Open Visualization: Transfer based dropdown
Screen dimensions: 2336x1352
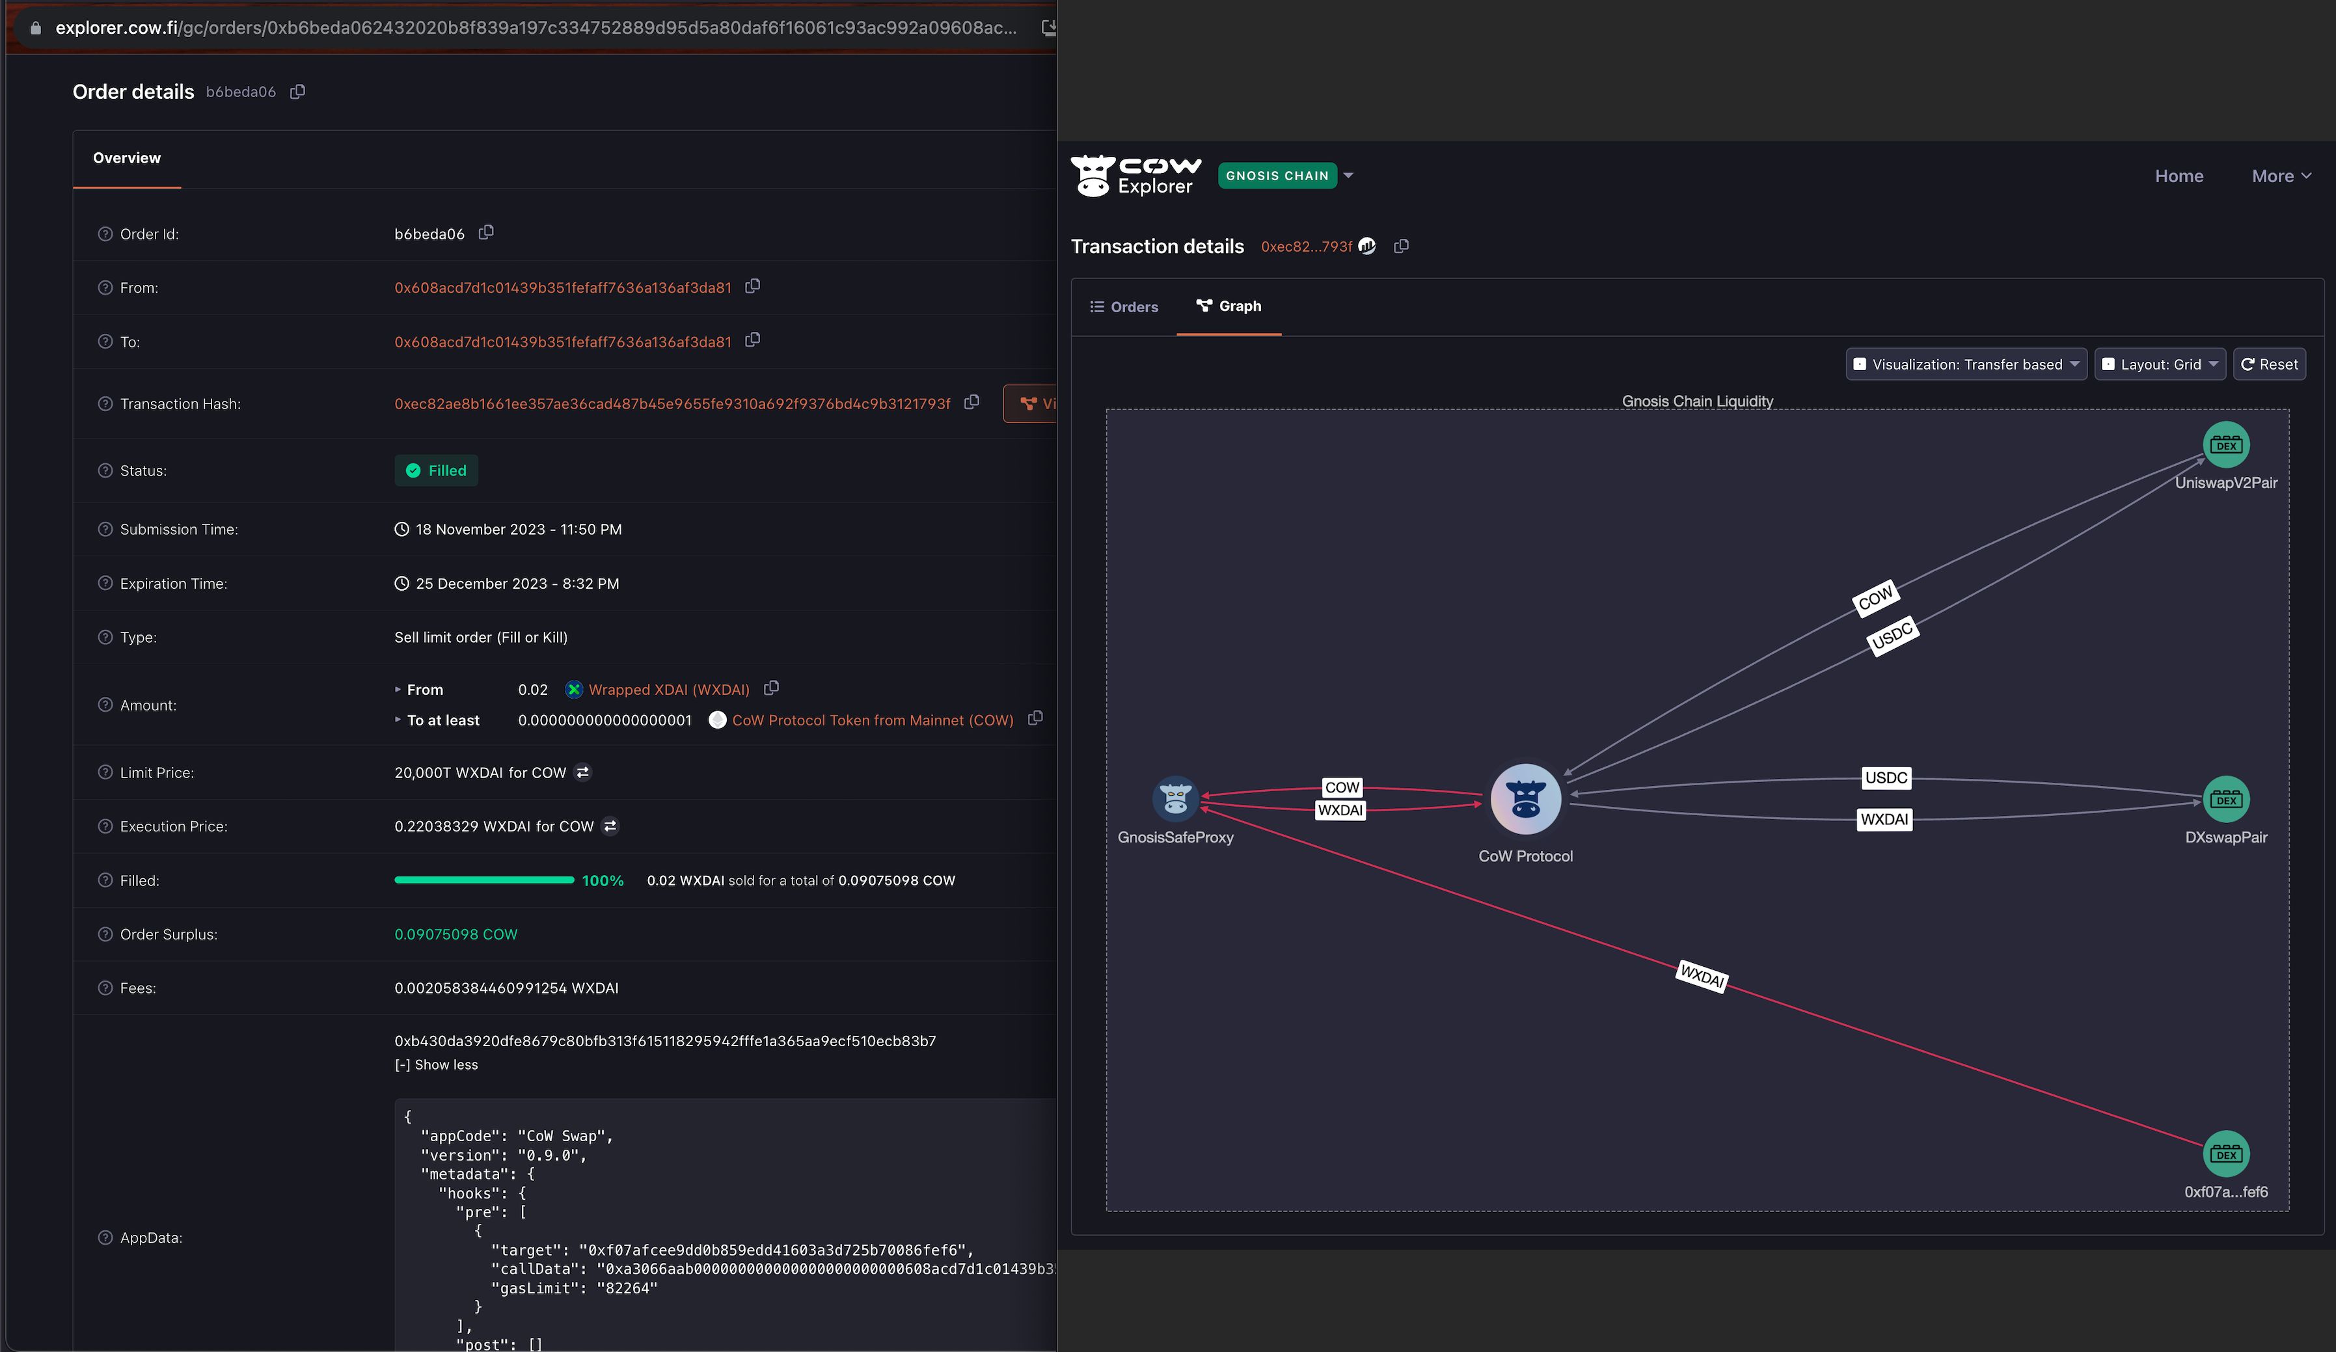click(x=1966, y=364)
